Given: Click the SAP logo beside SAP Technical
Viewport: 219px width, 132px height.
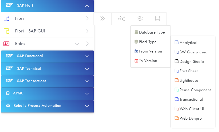Looking at the screenshot, I should [x=9, y=68].
